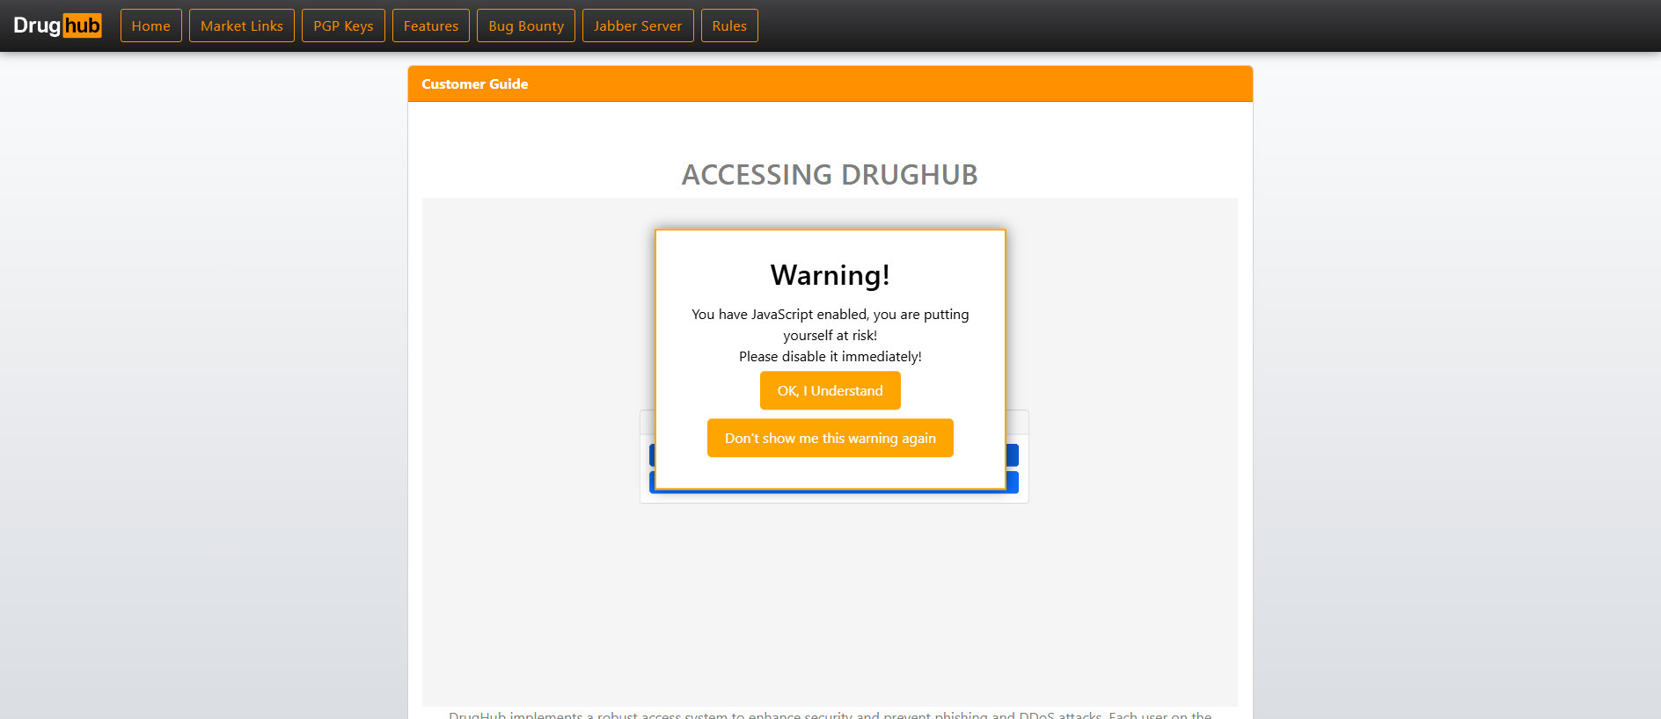The width and height of the screenshot is (1661, 719).
Task: Open the PGP Keys page
Action: point(343,25)
